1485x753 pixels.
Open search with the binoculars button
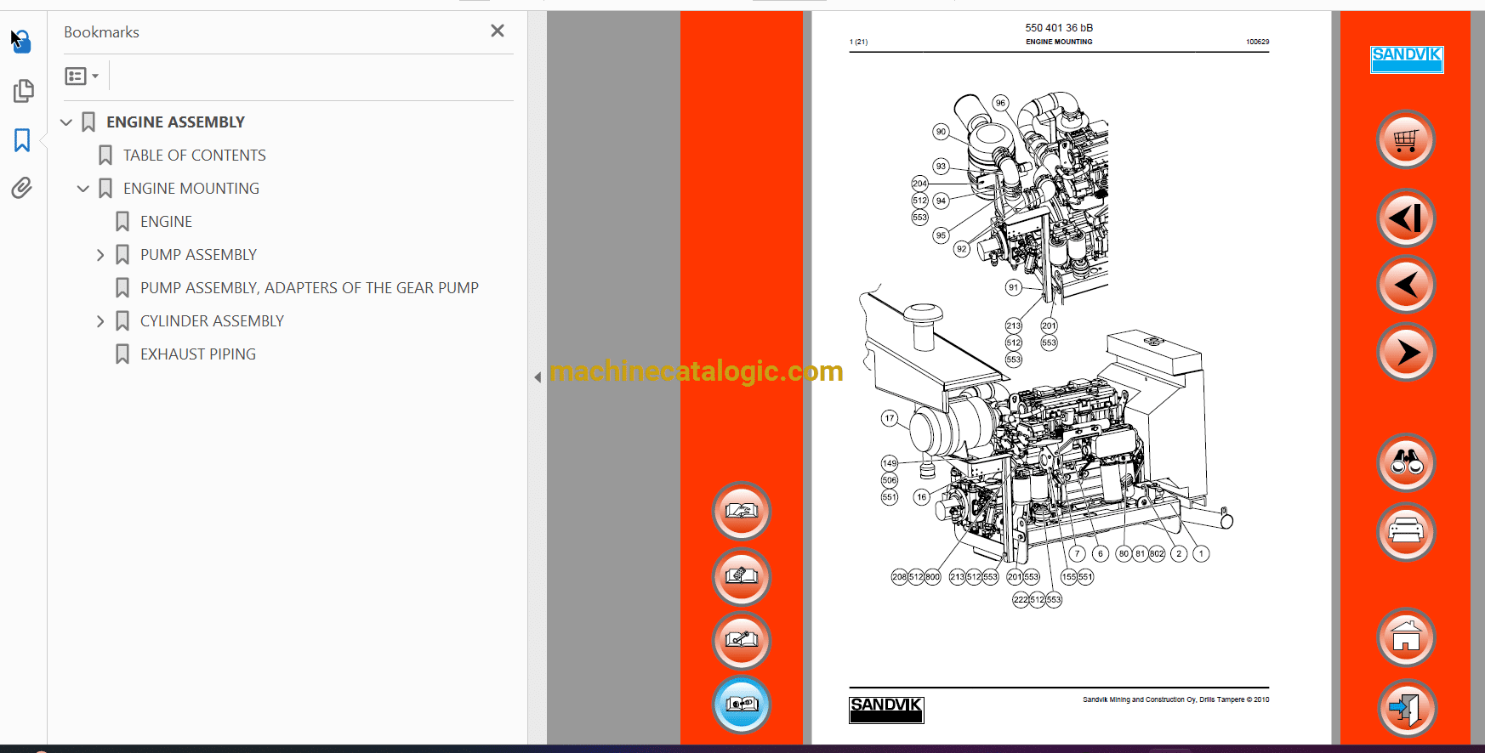point(1406,463)
